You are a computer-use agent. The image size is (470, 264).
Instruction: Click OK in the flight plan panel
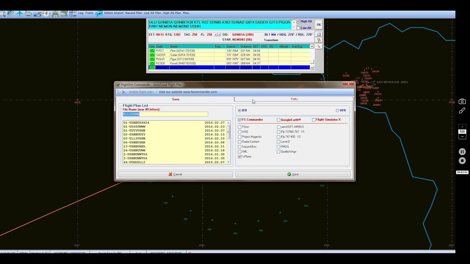(x=319, y=25)
